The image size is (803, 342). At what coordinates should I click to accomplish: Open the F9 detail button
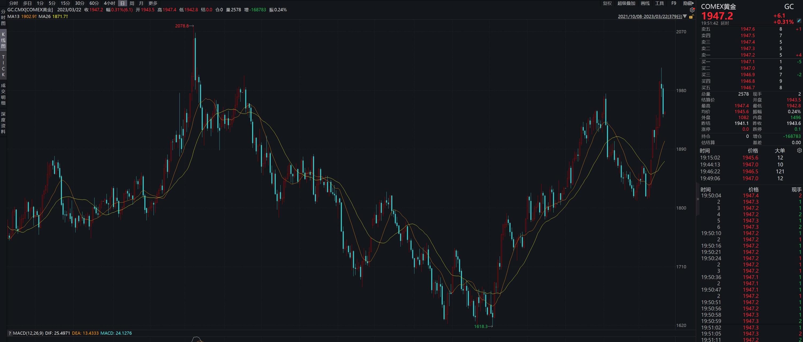tap(674, 3)
